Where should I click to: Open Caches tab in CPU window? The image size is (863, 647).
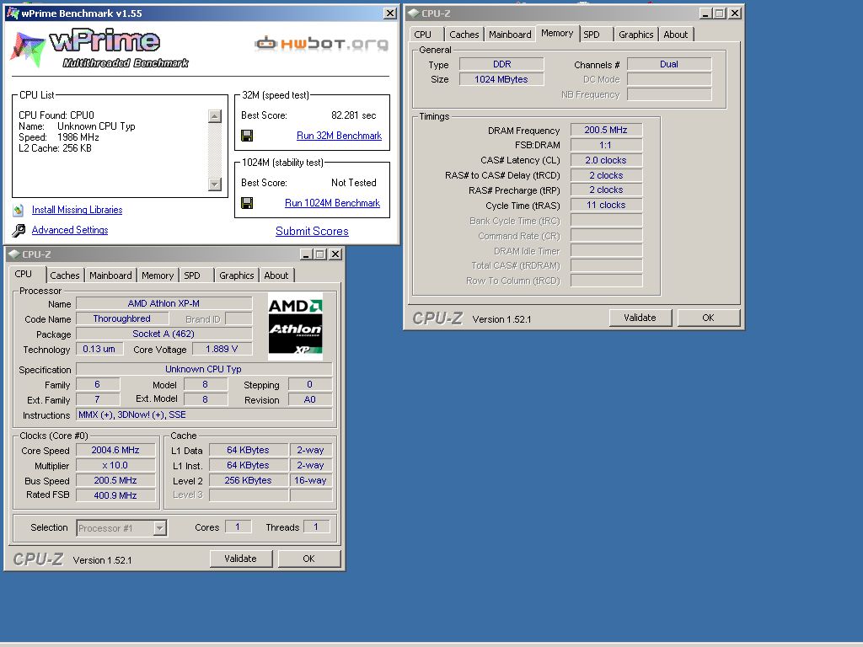click(64, 275)
